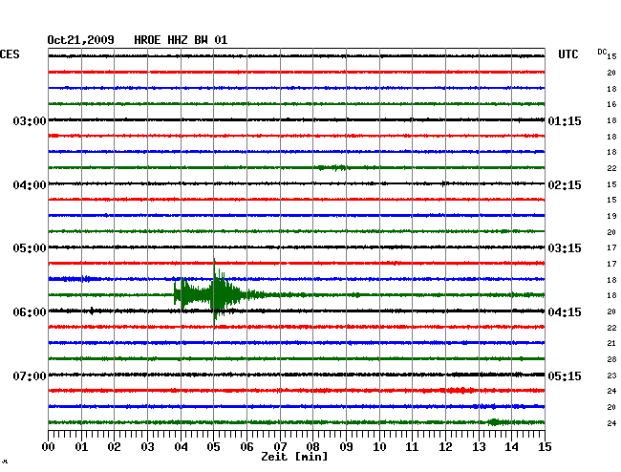Select the 05:00 local time label
621x472 pixels.
tap(30, 248)
